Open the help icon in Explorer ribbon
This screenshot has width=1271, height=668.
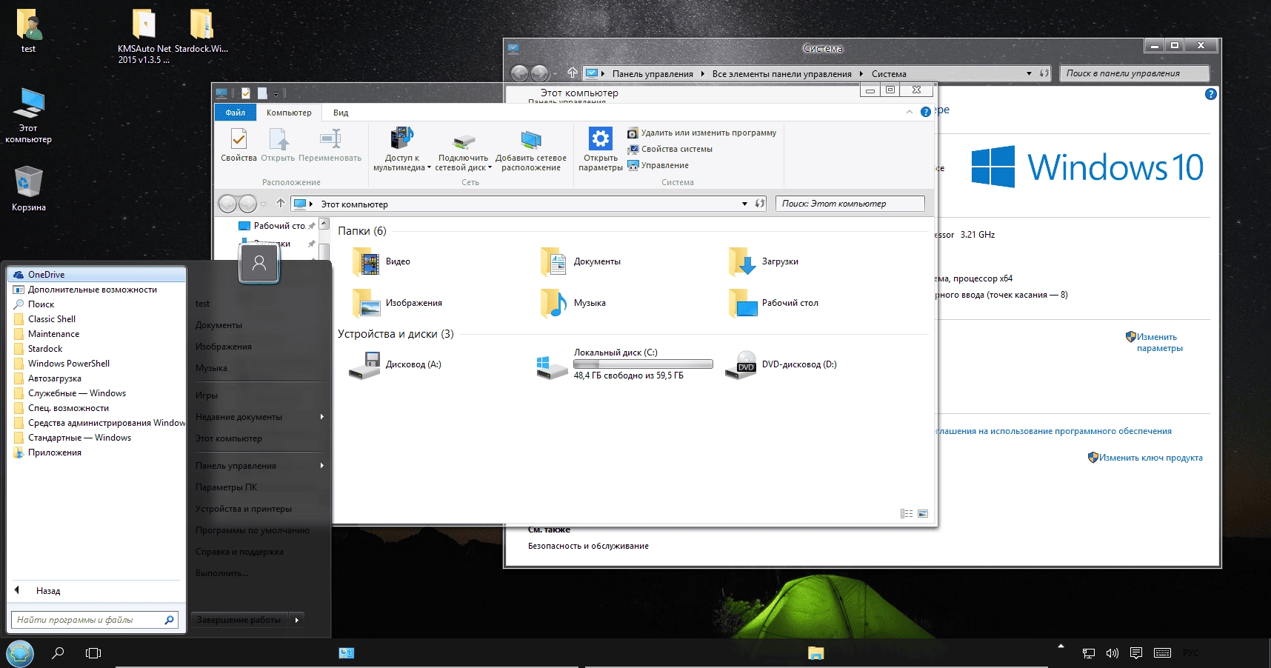coord(925,112)
